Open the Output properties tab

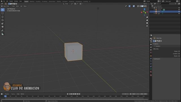(151, 44)
